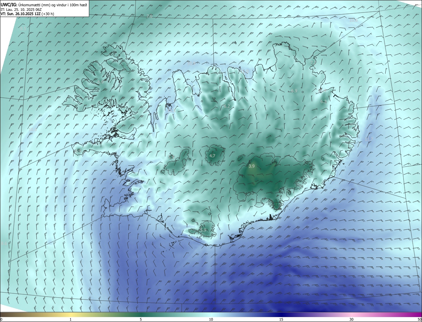The width and height of the screenshot is (422, 322).
Task: Click the dark navy section of the color bar at 15
Action: (281, 314)
